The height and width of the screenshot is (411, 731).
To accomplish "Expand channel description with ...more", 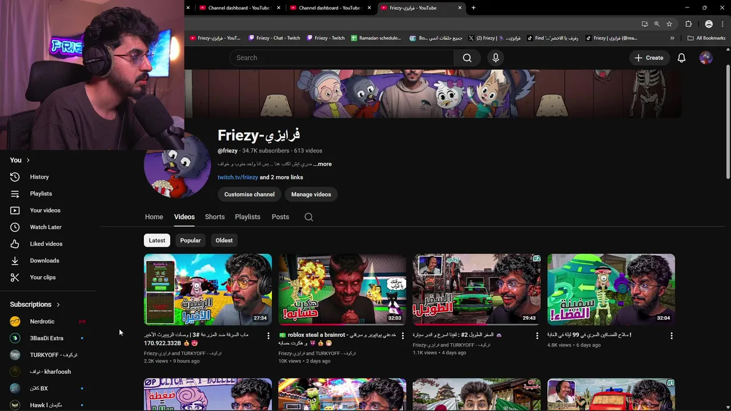I will 322,164.
